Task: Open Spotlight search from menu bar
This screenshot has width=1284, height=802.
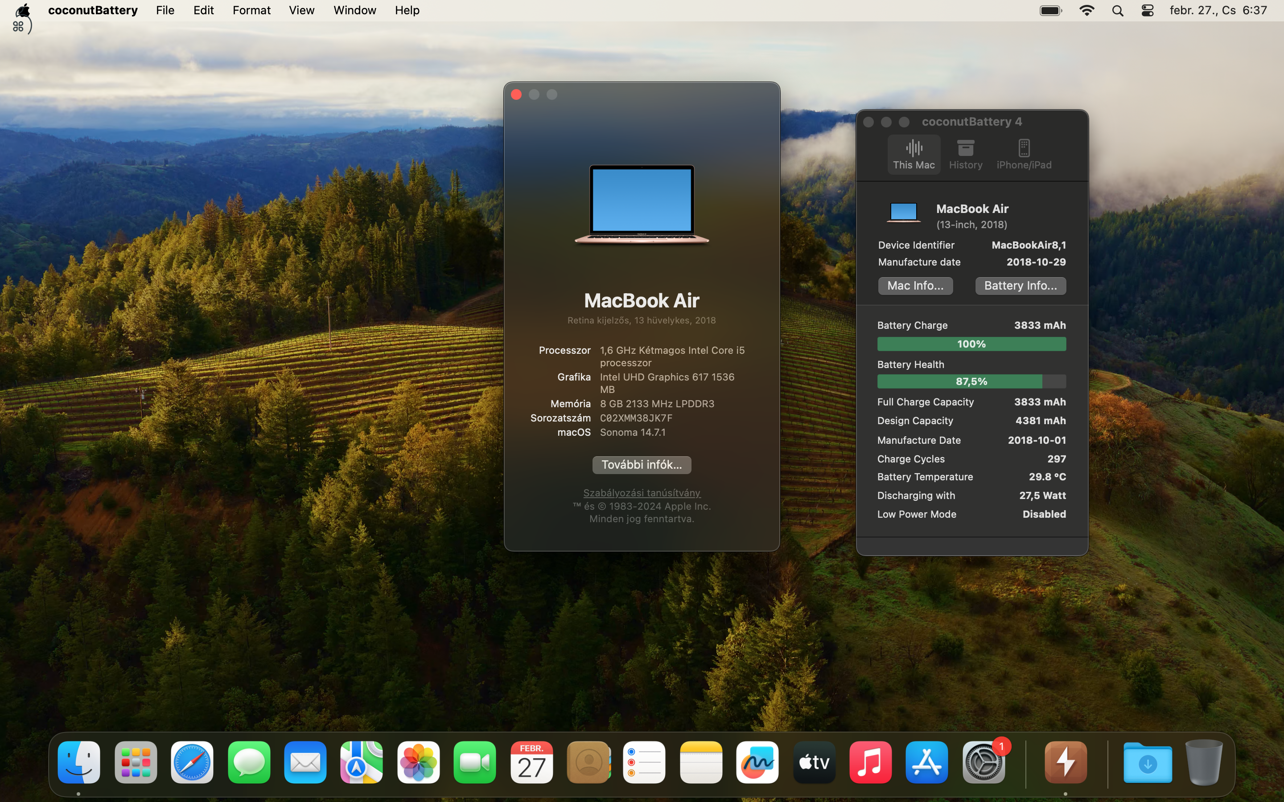Action: (1117, 11)
